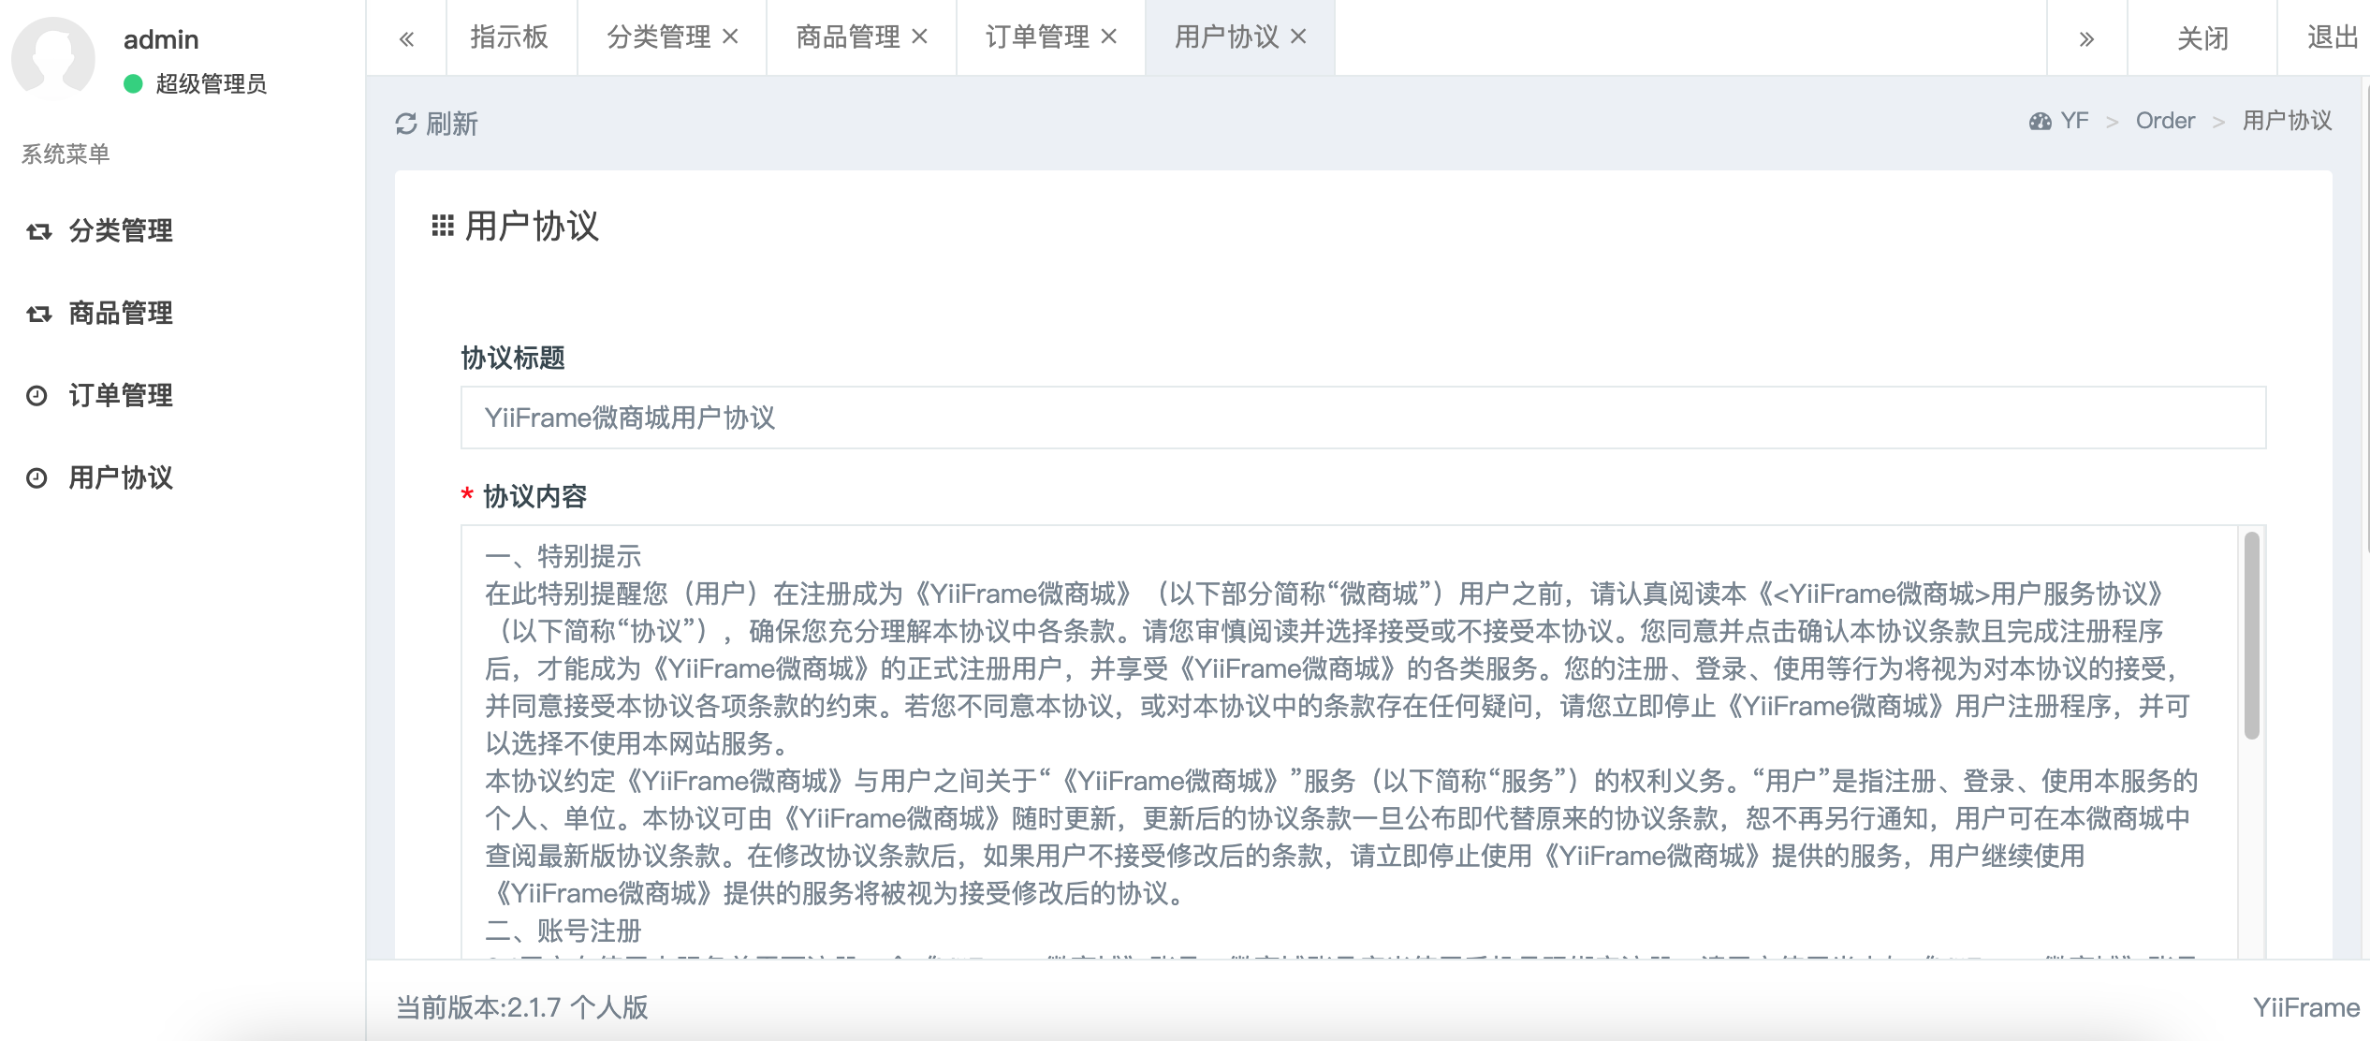2370x1041 pixels.
Task: Click the Order breadcrumb link
Action: pos(2164,121)
